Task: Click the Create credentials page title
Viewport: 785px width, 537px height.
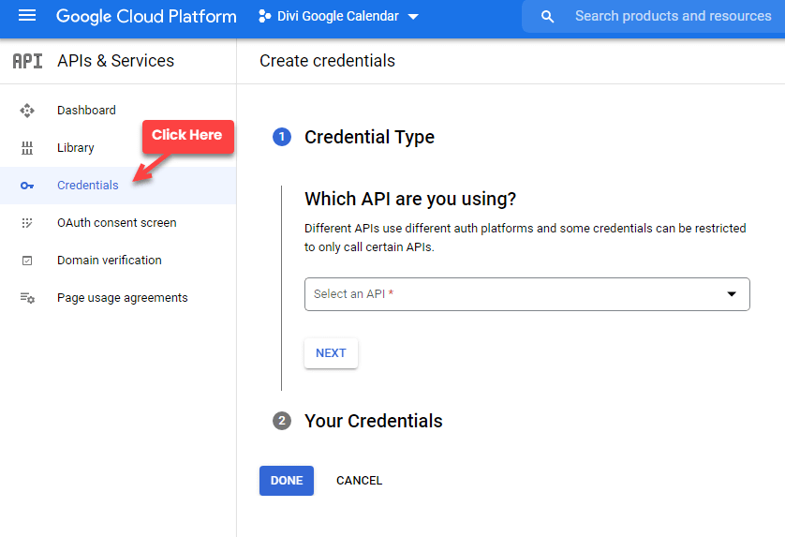Action: pyautogui.click(x=328, y=61)
